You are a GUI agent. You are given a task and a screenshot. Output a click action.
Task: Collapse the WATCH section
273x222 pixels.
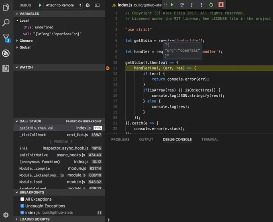pos(17,67)
